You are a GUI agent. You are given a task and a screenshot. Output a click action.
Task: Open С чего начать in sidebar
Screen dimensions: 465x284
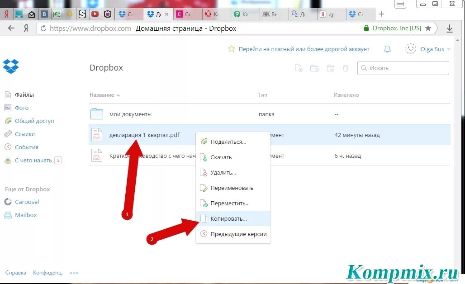[33, 161]
